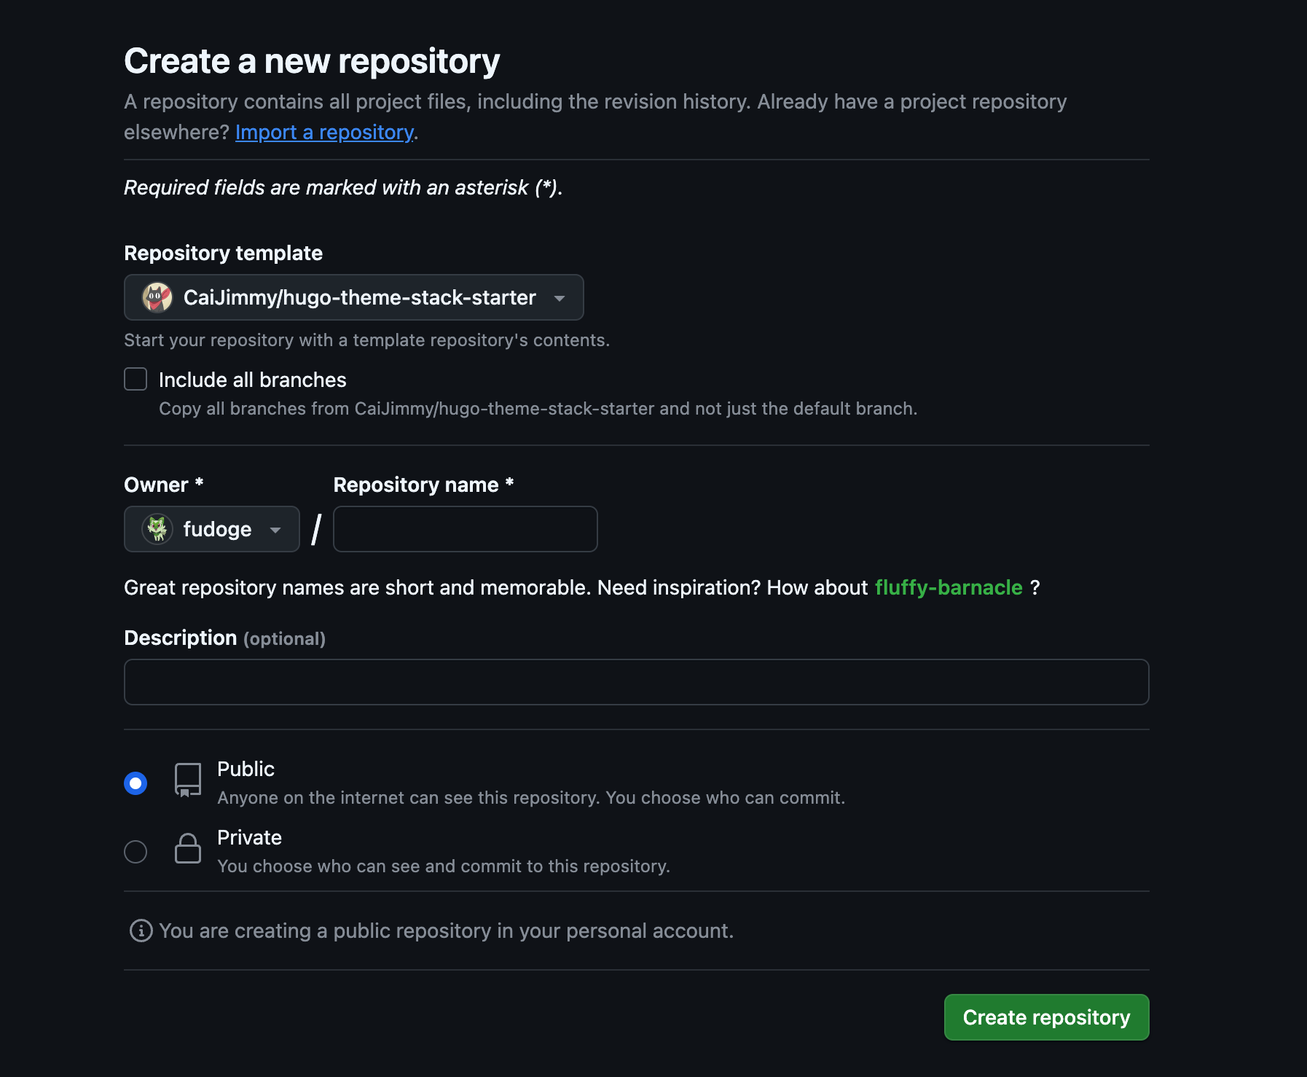The height and width of the screenshot is (1077, 1307).
Task: Click the Repository name input field
Action: tap(464, 529)
